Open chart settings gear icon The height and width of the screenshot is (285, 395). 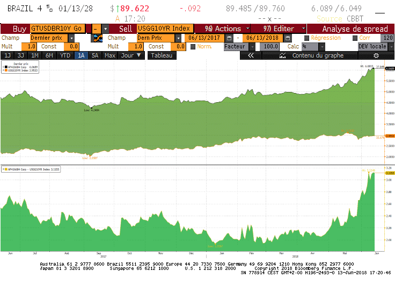click(x=376, y=55)
